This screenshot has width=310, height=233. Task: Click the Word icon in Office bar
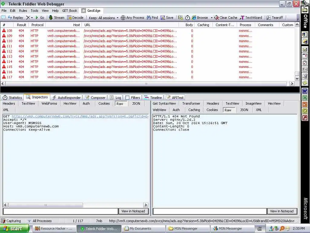tap(305, 91)
